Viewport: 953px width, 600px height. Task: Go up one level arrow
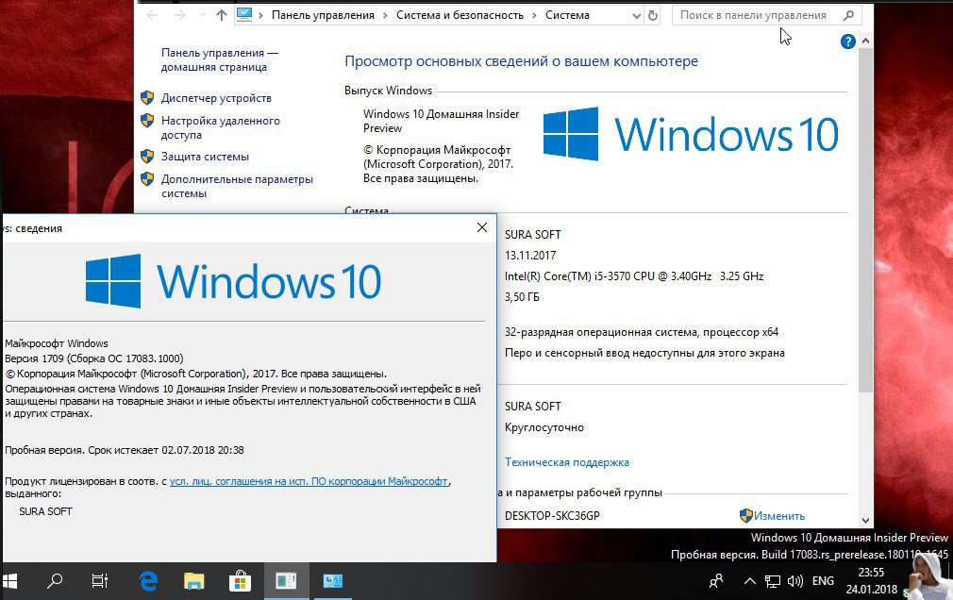(x=221, y=15)
